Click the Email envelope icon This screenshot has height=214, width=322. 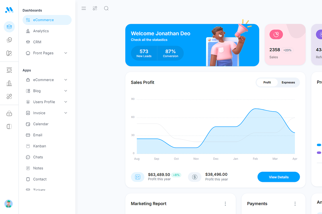click(28, 135)
